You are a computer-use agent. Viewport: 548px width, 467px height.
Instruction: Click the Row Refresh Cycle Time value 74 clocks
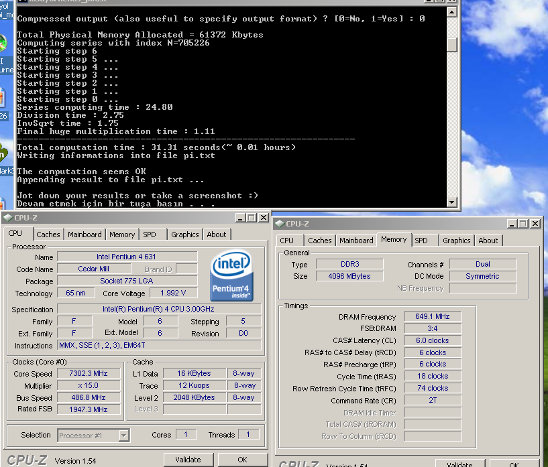pyautogui.click(x=433, y=388)
